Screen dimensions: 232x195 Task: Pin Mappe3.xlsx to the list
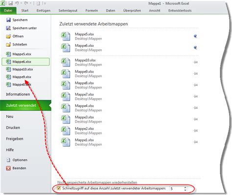coord(195,119)
